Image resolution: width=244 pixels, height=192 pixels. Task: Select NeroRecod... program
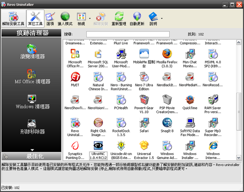click(x=213, y=79)
